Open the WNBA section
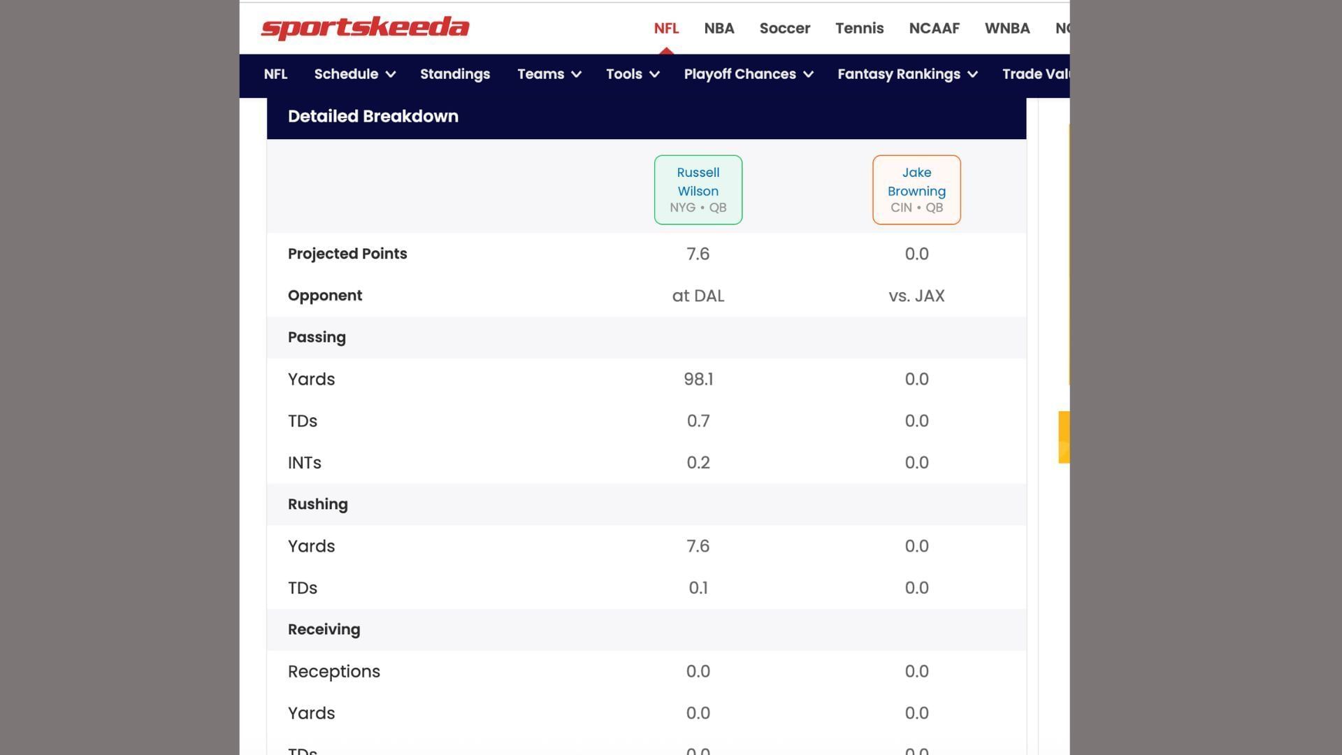 [1006, 28]
